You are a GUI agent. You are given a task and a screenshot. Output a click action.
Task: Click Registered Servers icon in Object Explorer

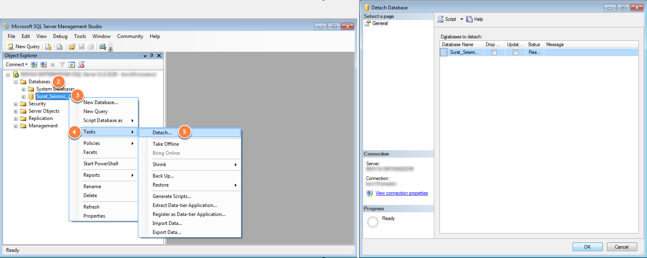click(x=81, y=64)
